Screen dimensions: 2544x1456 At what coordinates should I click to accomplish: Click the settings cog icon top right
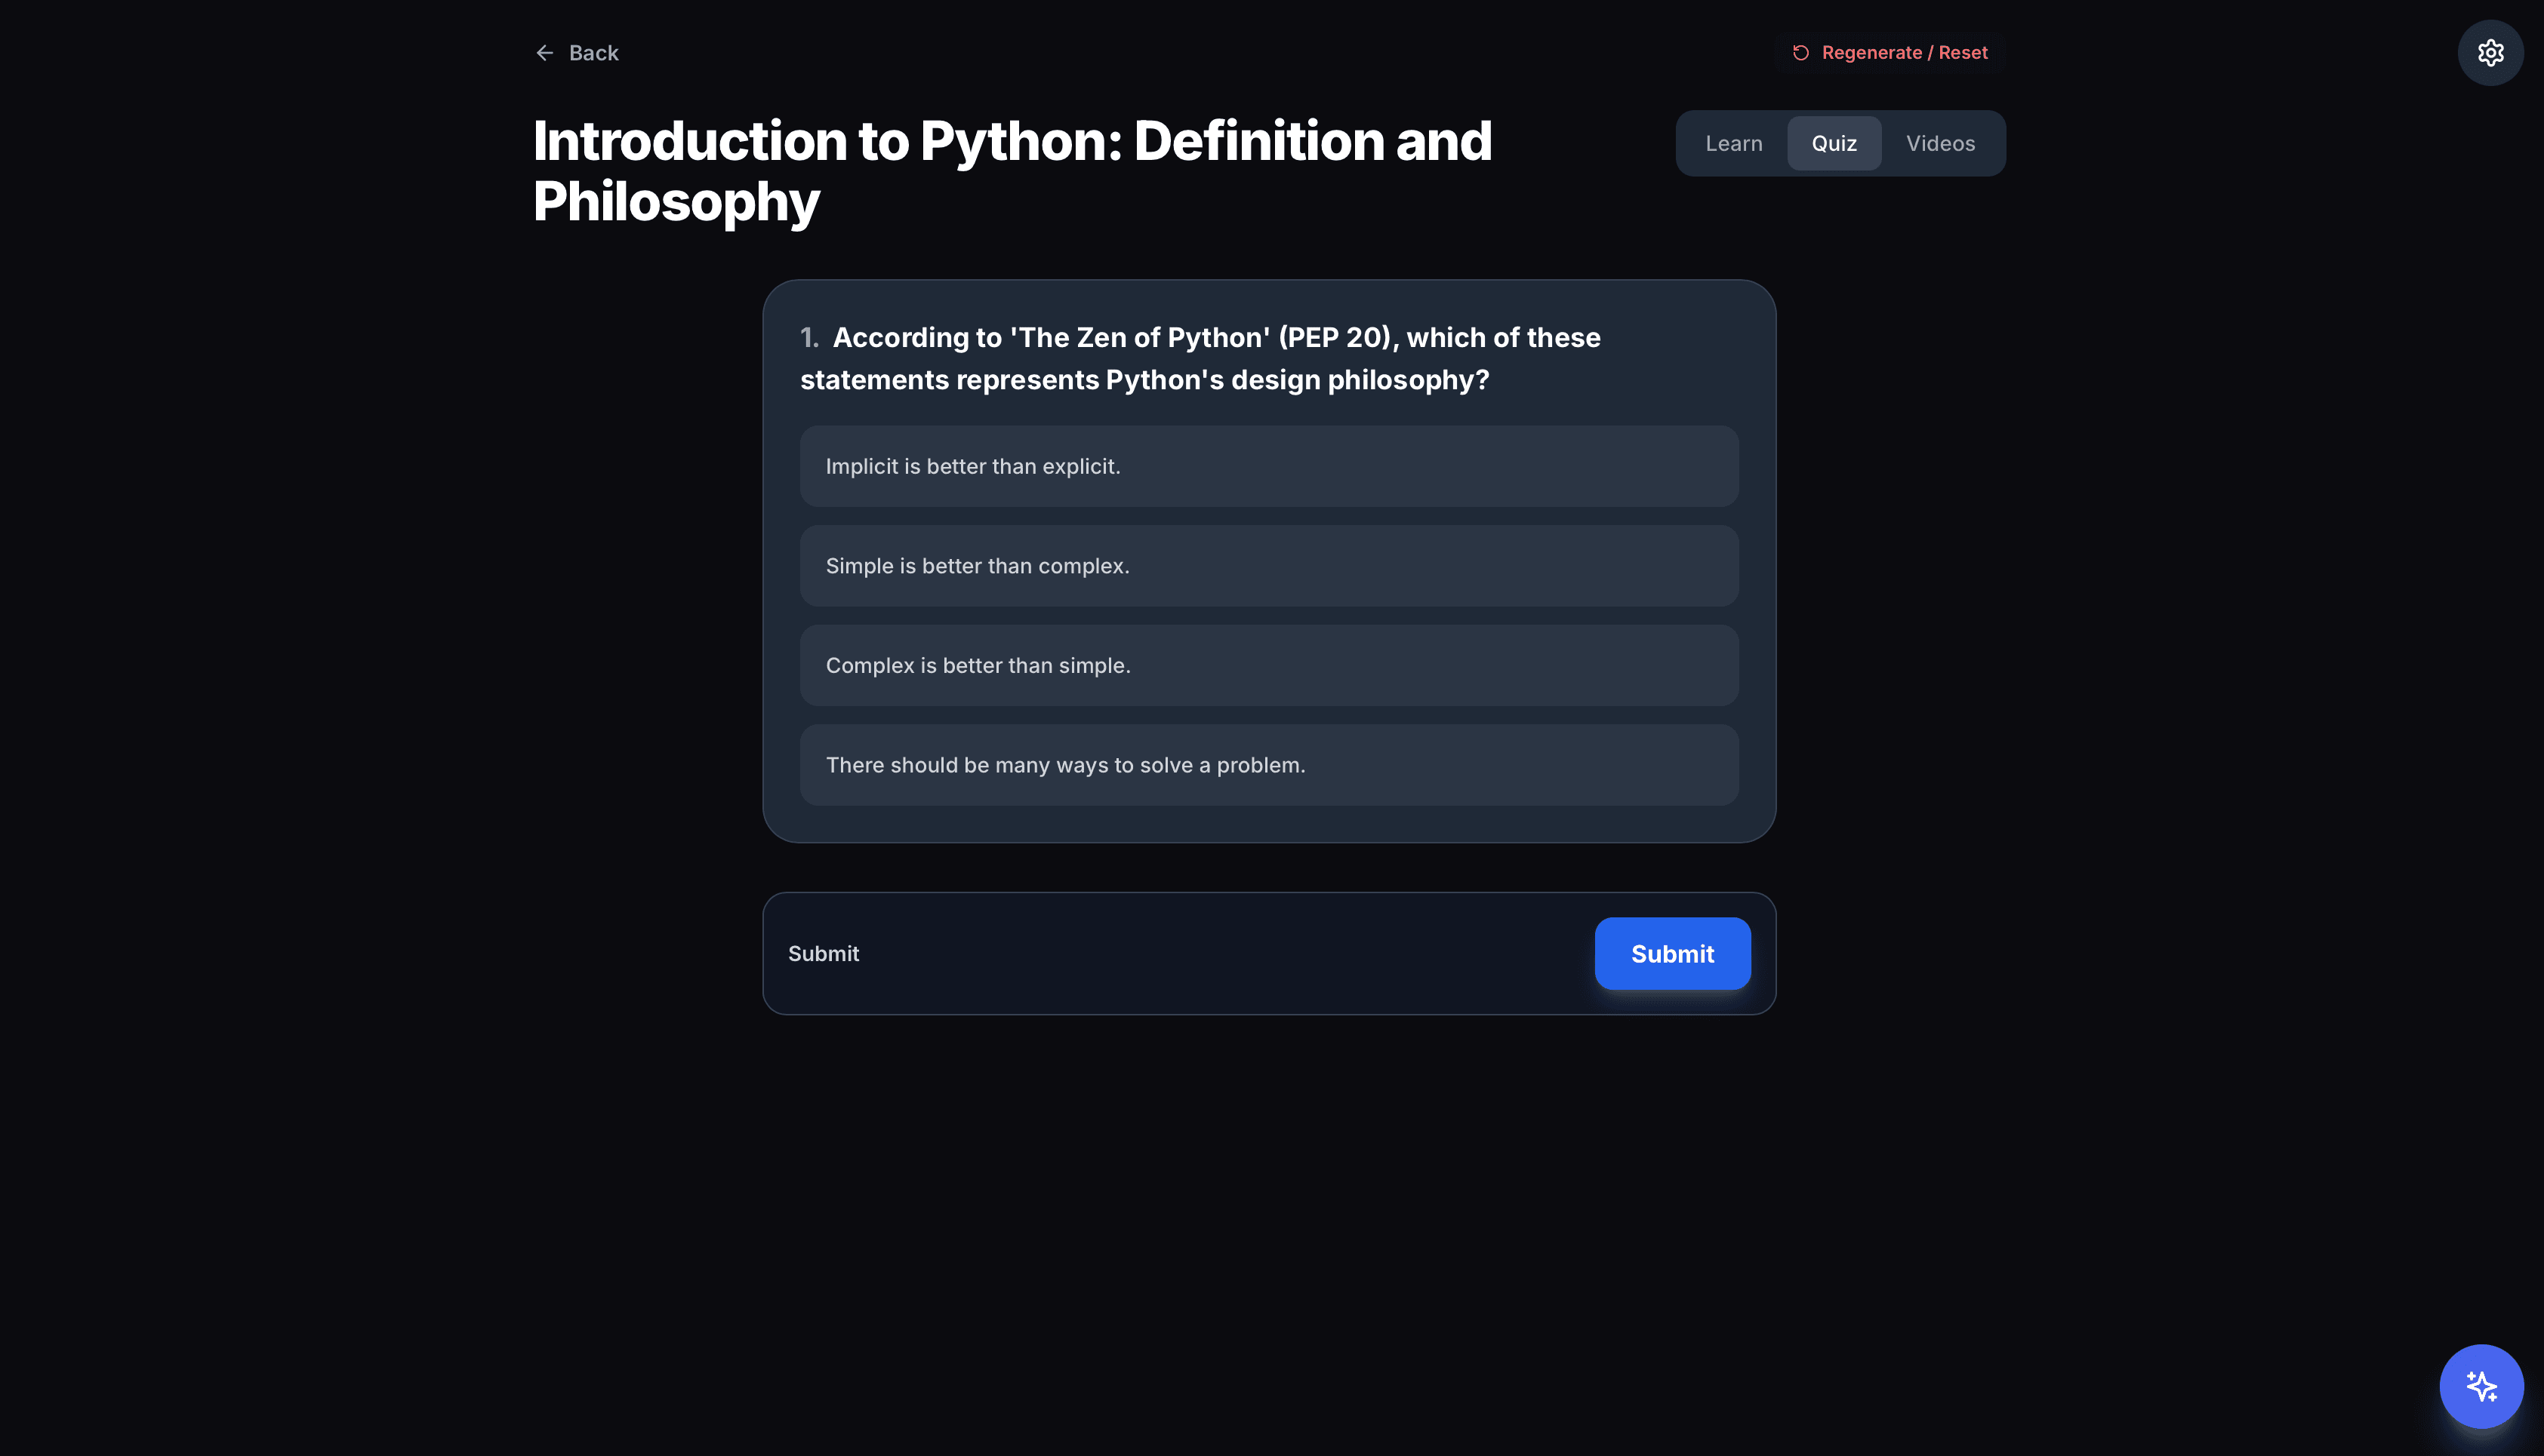pos(2490,52)
